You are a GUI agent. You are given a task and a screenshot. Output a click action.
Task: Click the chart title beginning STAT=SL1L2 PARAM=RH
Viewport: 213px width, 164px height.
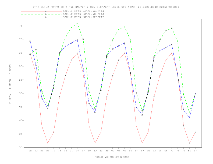click(106, 7)
